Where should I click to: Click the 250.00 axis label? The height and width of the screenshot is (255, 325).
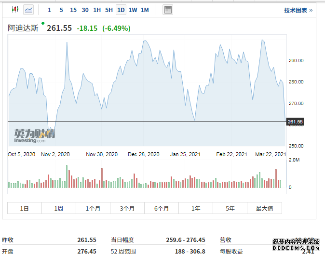point(296,146)
